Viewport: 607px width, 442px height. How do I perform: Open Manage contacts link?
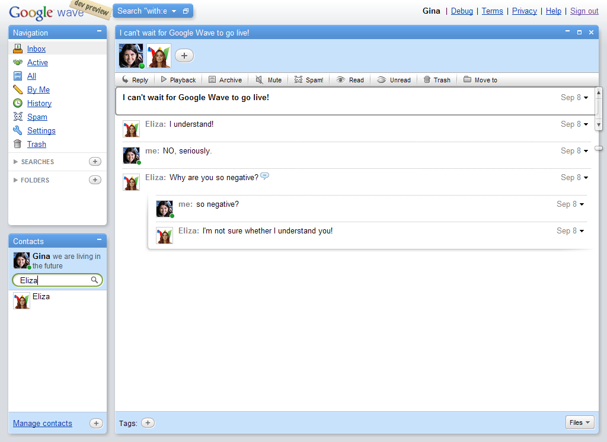pyautogui.click(x=43, y=424)
